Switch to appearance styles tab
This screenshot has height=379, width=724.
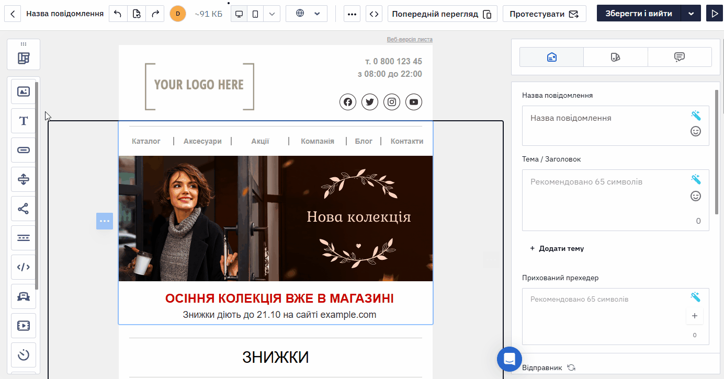point(616,57)
